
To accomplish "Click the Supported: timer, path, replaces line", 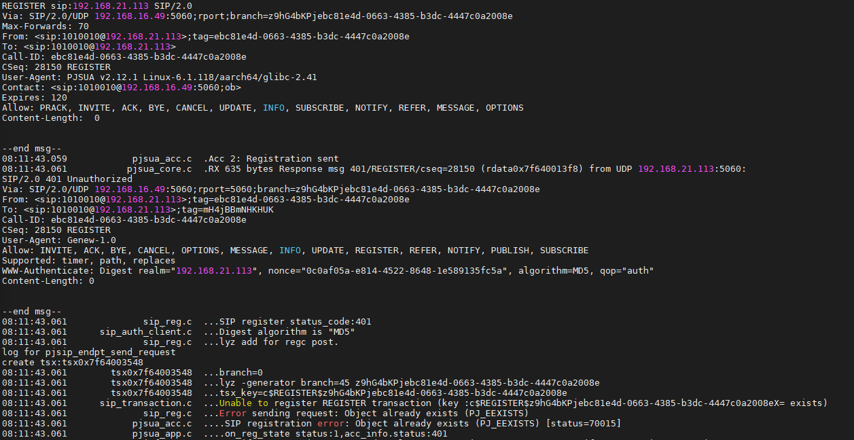I will (x=88, y=261).
